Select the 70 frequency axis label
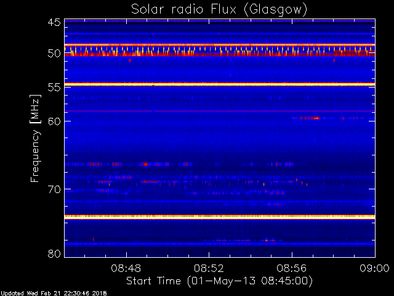Image resolution: width=394 pixels, height=296 pixels. (54, 189)
